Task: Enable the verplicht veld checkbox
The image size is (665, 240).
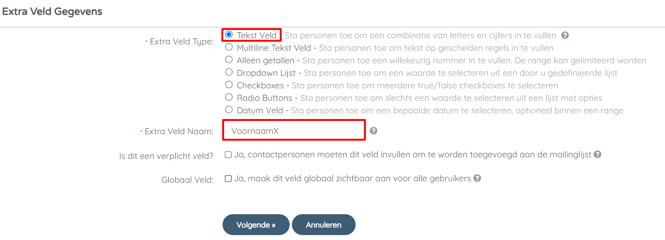Action: 228,155
